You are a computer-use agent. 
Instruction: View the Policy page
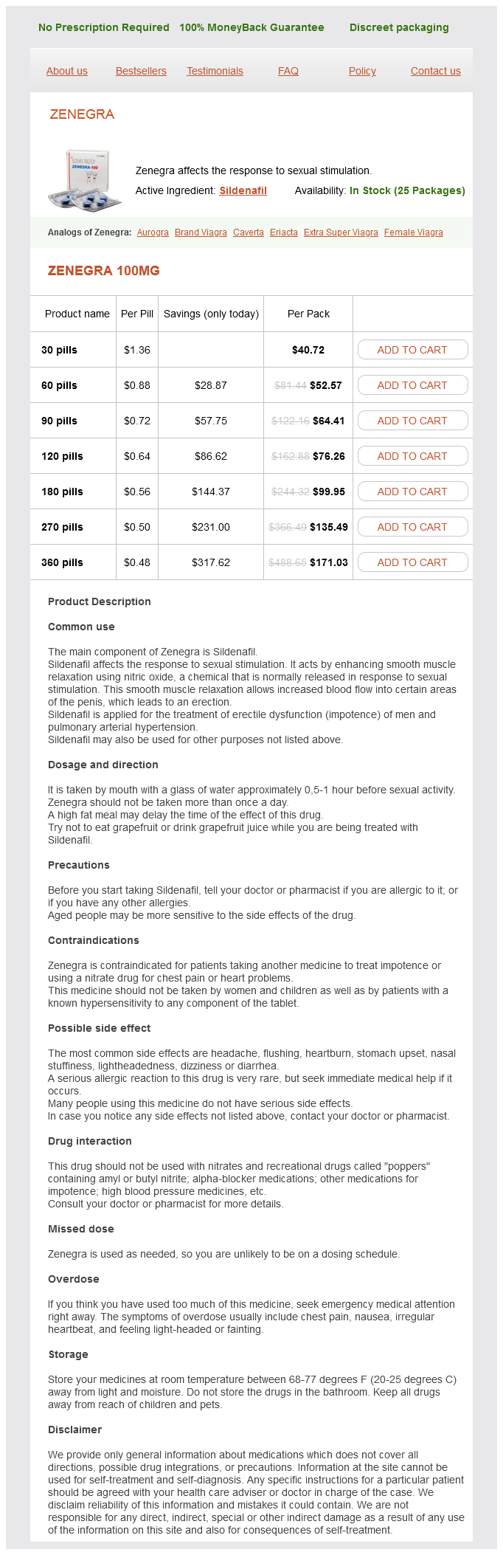pos(362,71)
